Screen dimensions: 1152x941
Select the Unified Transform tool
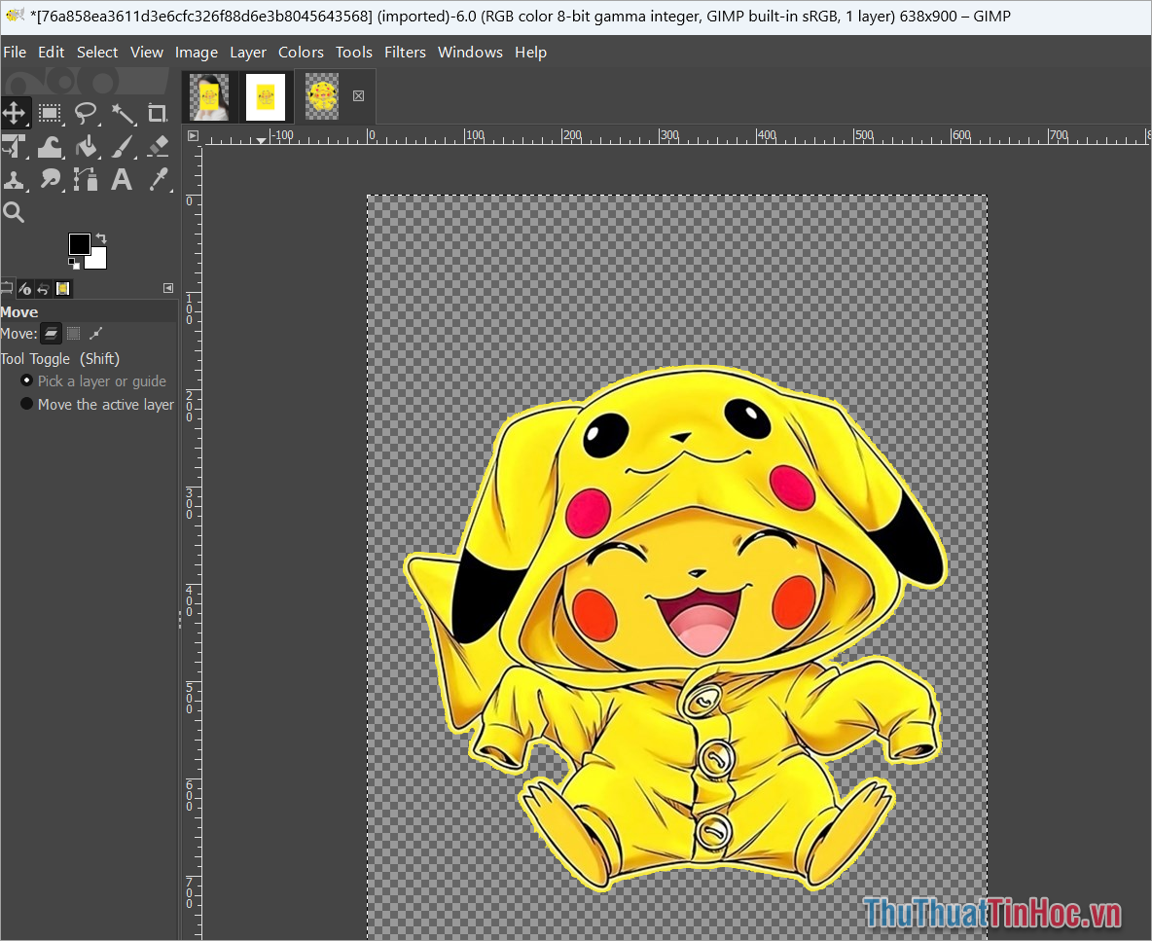[14, 146]
